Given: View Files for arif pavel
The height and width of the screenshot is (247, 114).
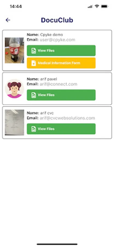Looking at the screenshot, I should point(61,95).
